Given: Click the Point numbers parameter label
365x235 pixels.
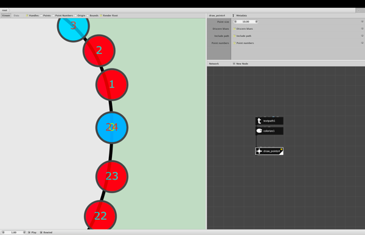Looking at the screenshot, I should (220, 43).
